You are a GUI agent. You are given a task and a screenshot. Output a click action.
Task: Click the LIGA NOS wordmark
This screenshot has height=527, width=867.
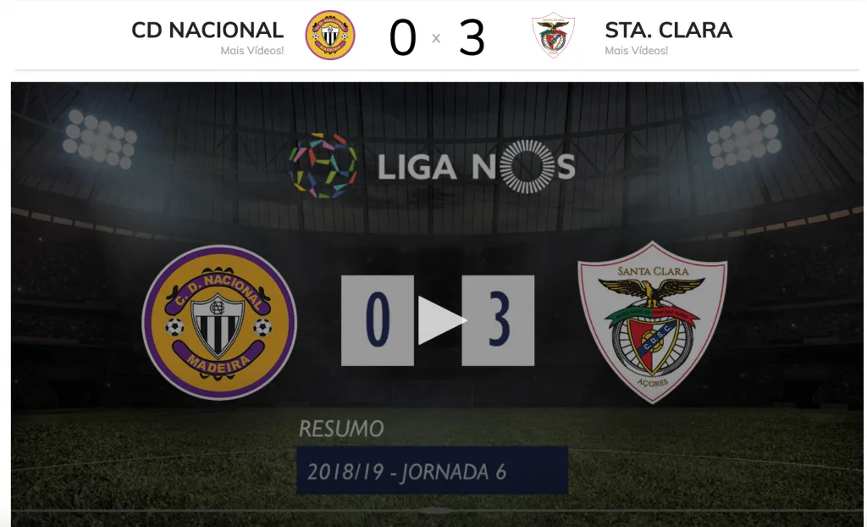476,167
